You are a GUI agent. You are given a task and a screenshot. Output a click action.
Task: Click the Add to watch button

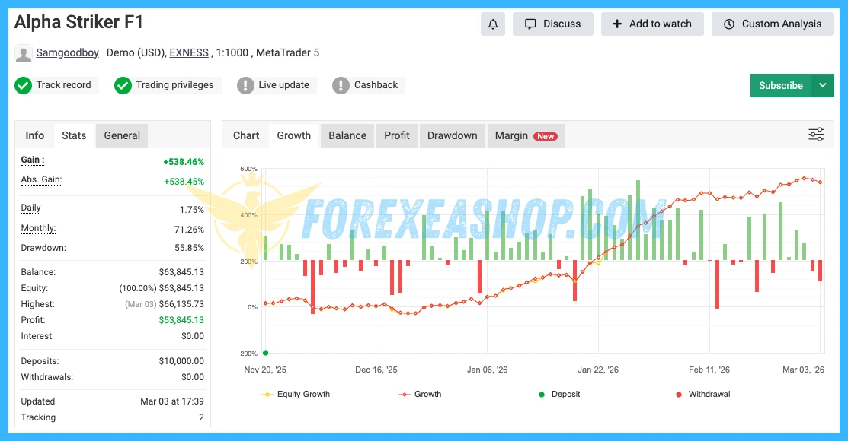pos(652,24)
